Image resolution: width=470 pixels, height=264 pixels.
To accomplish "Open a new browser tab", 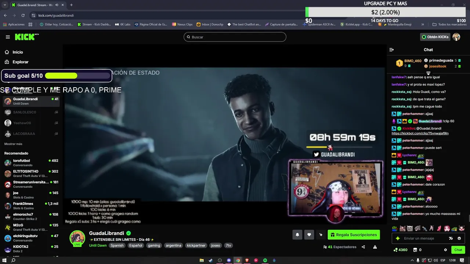I will [71, 5].
